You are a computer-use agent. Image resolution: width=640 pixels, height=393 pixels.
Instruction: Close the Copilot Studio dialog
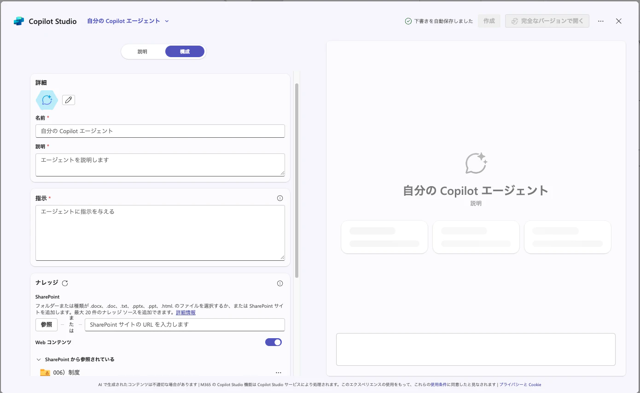(x=619, y=21)
